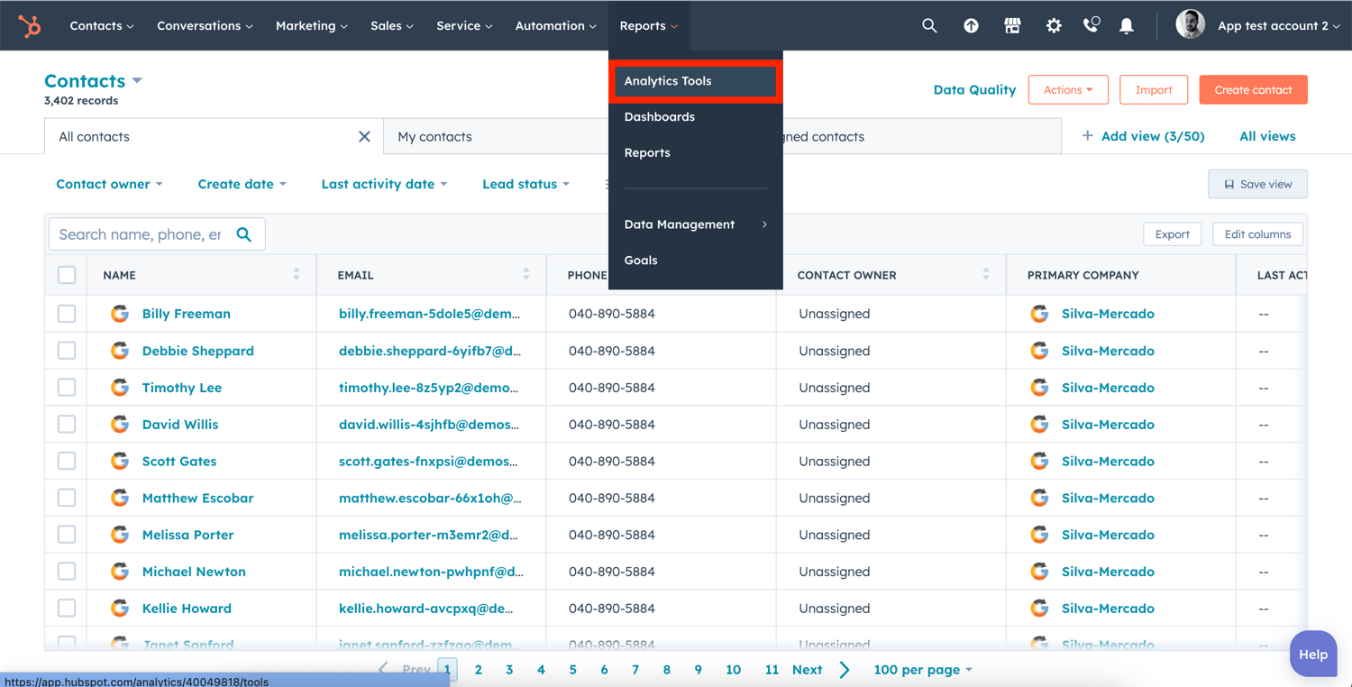Open the Settings gear icon
Screen dimensions: 1352x687
pyautogui.click(x=1053, y=25)
